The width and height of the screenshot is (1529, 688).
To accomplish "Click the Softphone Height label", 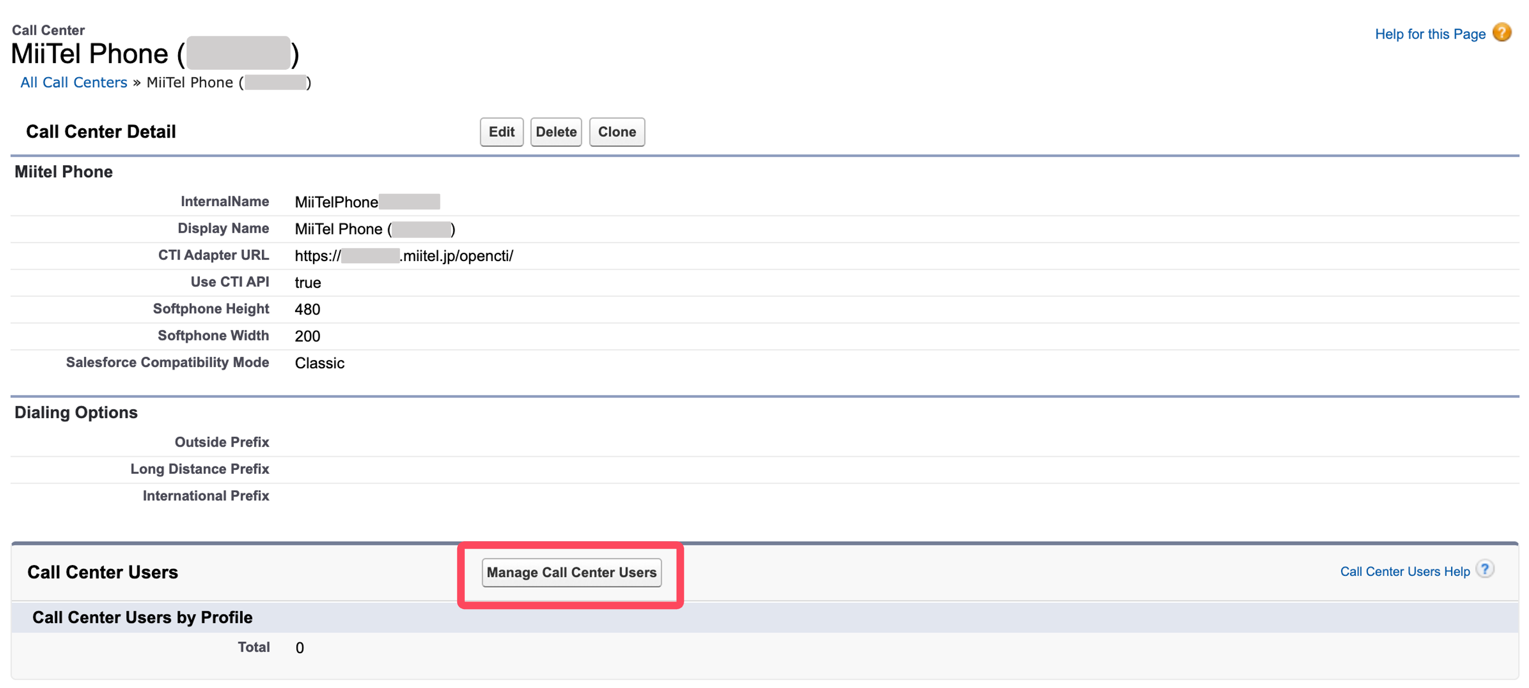I will tap(211, 309).
